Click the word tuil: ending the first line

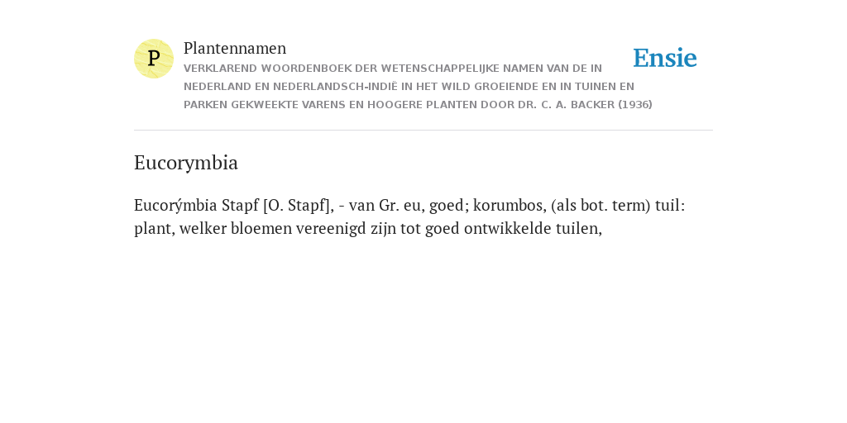[670, 206]
